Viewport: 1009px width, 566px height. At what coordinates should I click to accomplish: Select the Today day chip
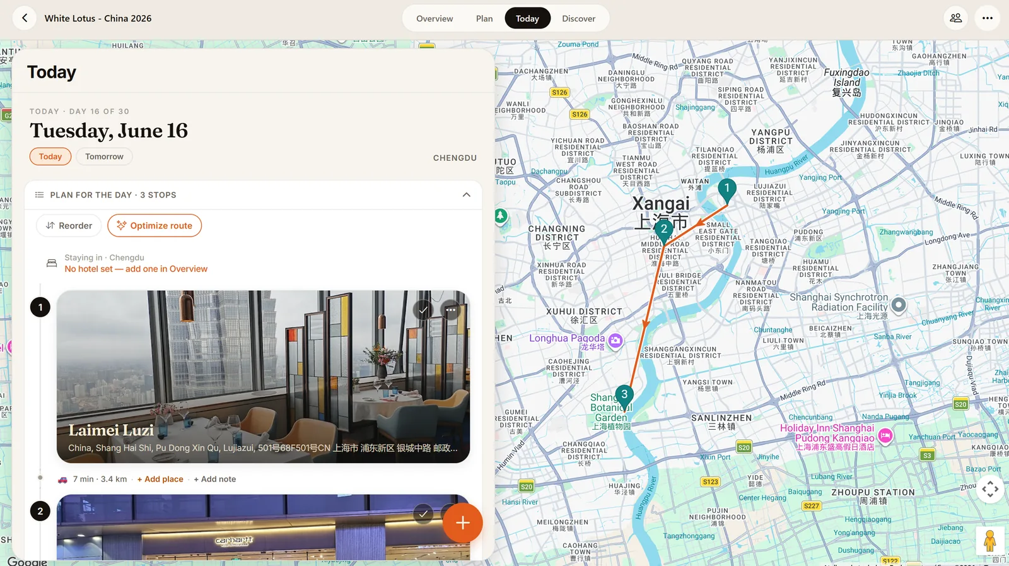(x=50, y=156)
